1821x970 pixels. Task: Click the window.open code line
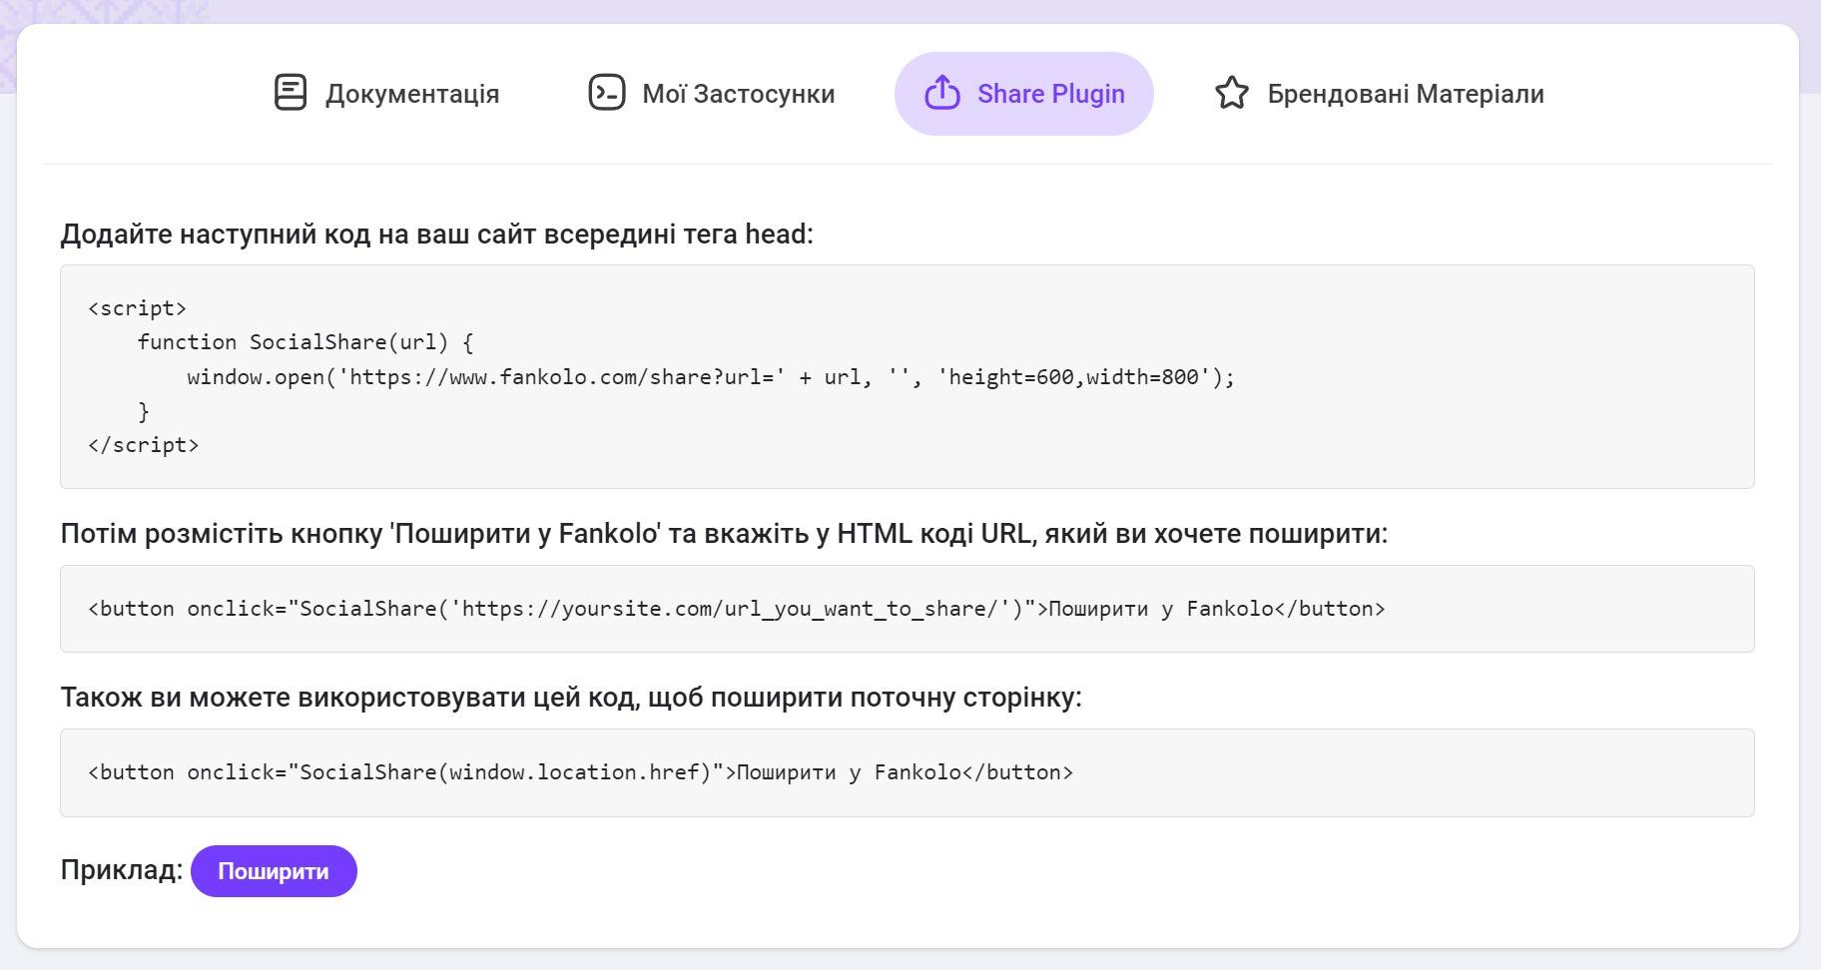pyautogui.click(x=711, y=377)
